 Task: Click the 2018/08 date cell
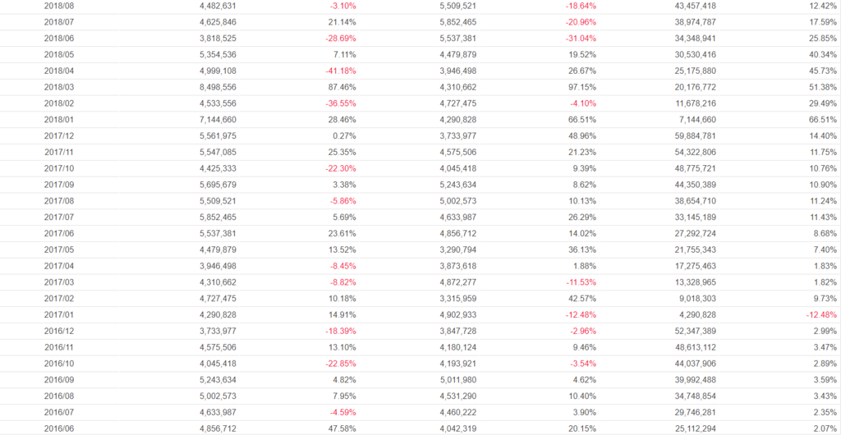pyautogui.click(x=58, y=6)
